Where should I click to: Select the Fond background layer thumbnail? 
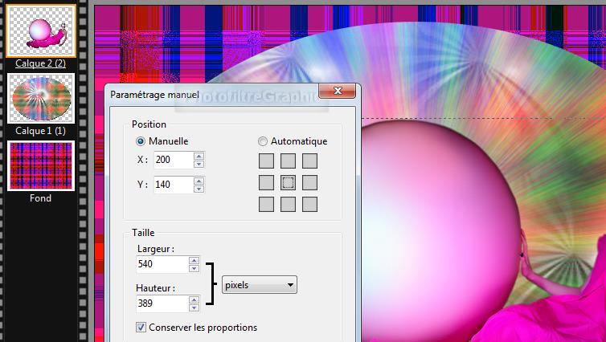coord(41,165)
